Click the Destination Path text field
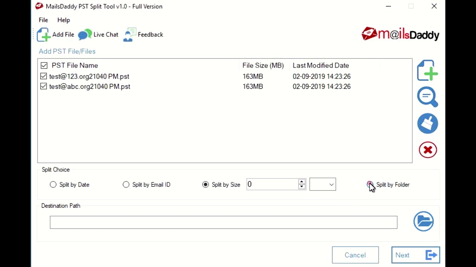476x267 pixels. pyautogui.click(x=223, y=222)
